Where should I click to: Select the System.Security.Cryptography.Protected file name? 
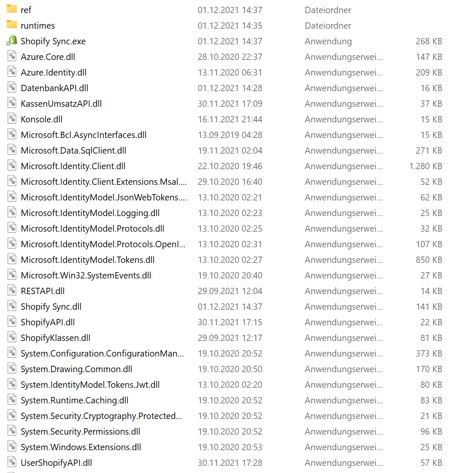(101, 416)
